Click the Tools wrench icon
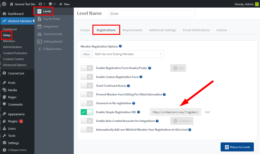The image size is (260, 154). 4,136
